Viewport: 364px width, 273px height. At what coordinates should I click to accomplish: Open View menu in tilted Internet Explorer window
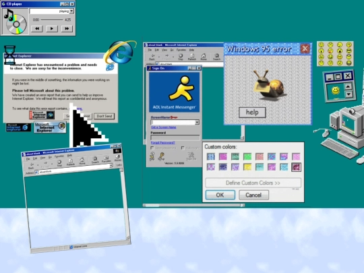42,158
